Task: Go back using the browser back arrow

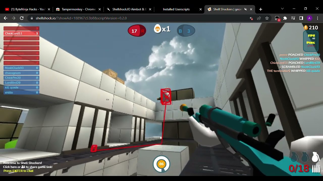Action: point(6,18)
